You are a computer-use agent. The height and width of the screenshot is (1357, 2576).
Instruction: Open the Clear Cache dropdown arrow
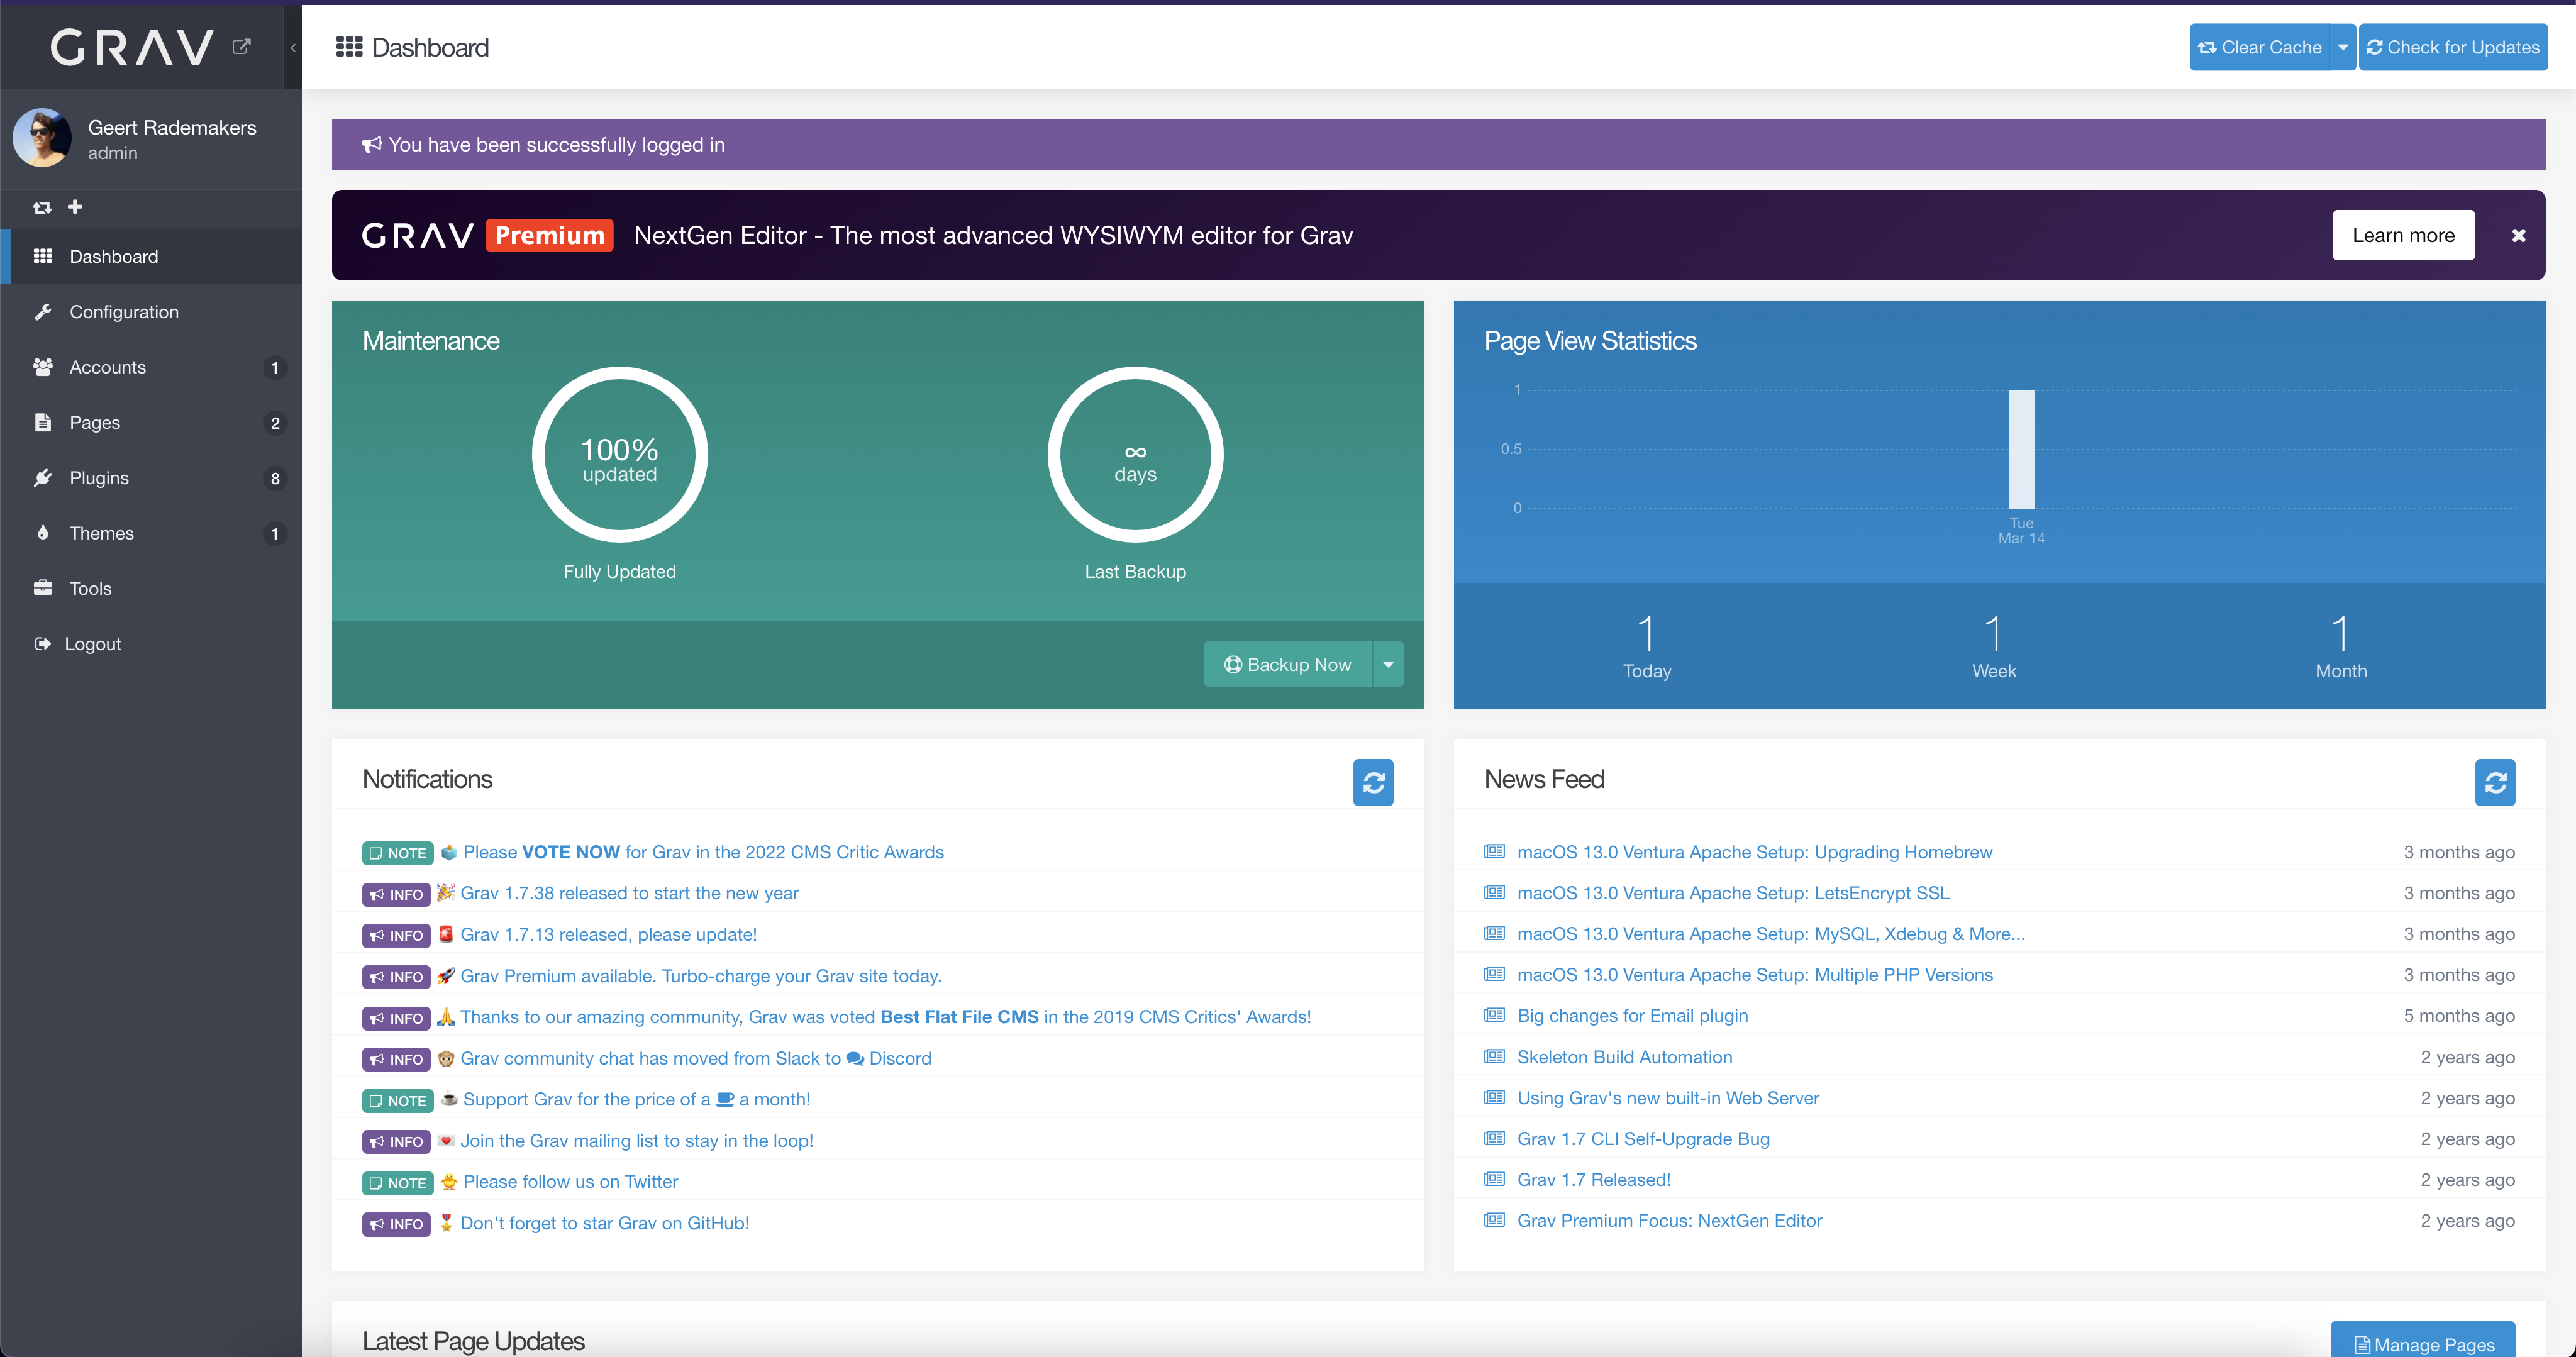coord(2342,47)
